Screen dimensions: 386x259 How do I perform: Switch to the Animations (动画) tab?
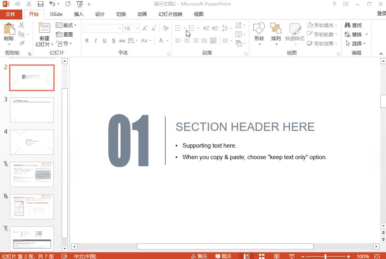[142, 14]
